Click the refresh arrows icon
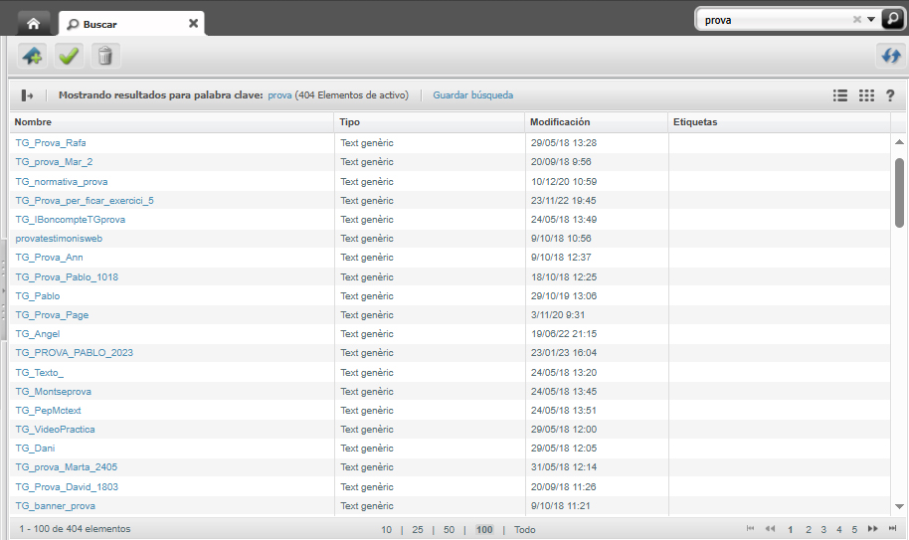 click(x=887, y=56)
